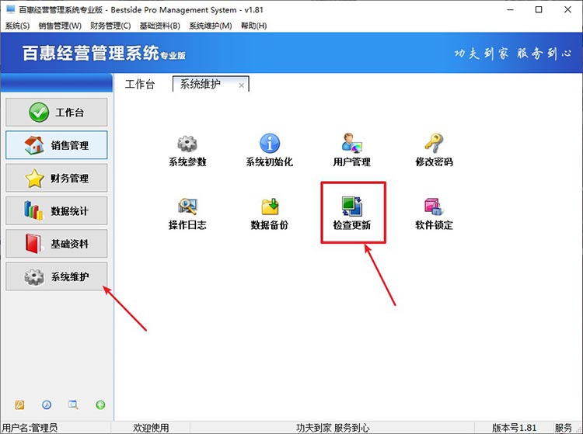Open the 帮助(H) menu
This screenshot has height=434, width=583.
[253, 26]
